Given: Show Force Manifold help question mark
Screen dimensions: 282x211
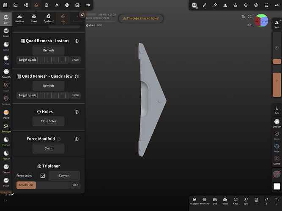Looking at the screenshot, I should tap(59, 139).
